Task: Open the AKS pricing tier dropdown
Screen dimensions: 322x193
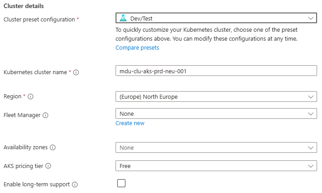Action: click(x=216, y=166)
